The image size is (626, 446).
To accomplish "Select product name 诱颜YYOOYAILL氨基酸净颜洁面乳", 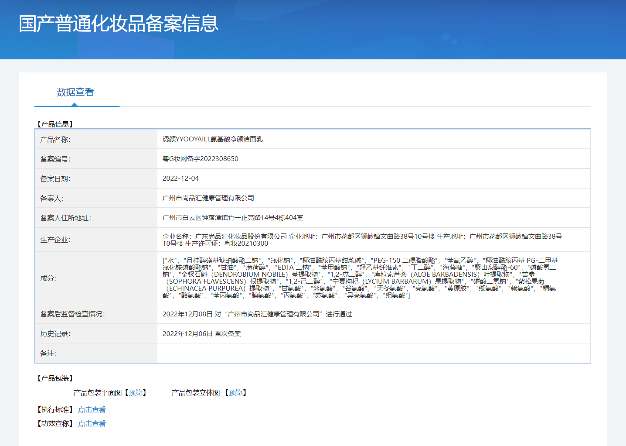I will tap(213, 139).
